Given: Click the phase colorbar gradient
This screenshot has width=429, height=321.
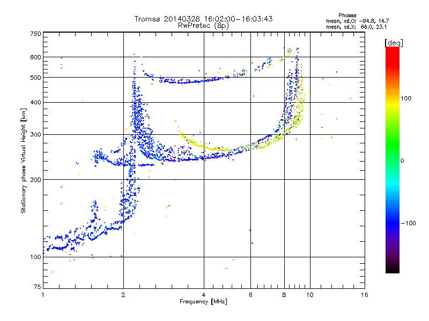Looking at the screenshot, I should pyautogui.click(x=393, y=160).
